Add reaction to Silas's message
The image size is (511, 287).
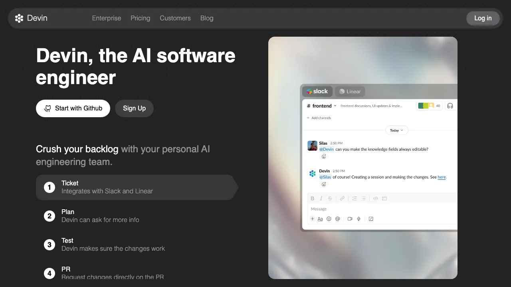(x=324, y=157)
